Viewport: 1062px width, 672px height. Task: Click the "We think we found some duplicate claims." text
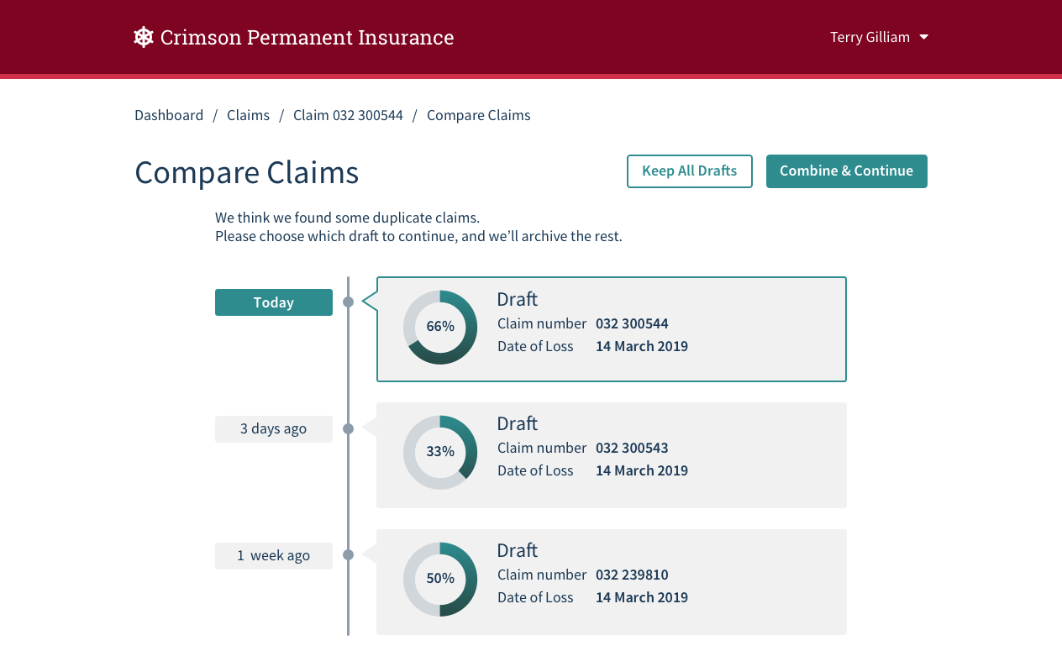(x=348, y=218)
